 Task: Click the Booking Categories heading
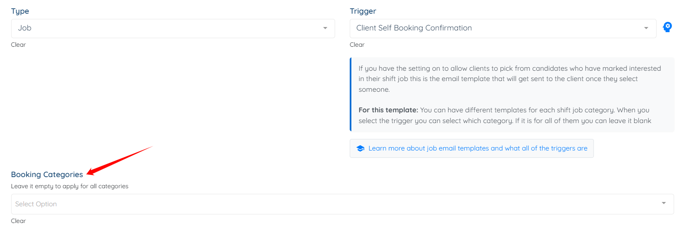tap(47, 175)
